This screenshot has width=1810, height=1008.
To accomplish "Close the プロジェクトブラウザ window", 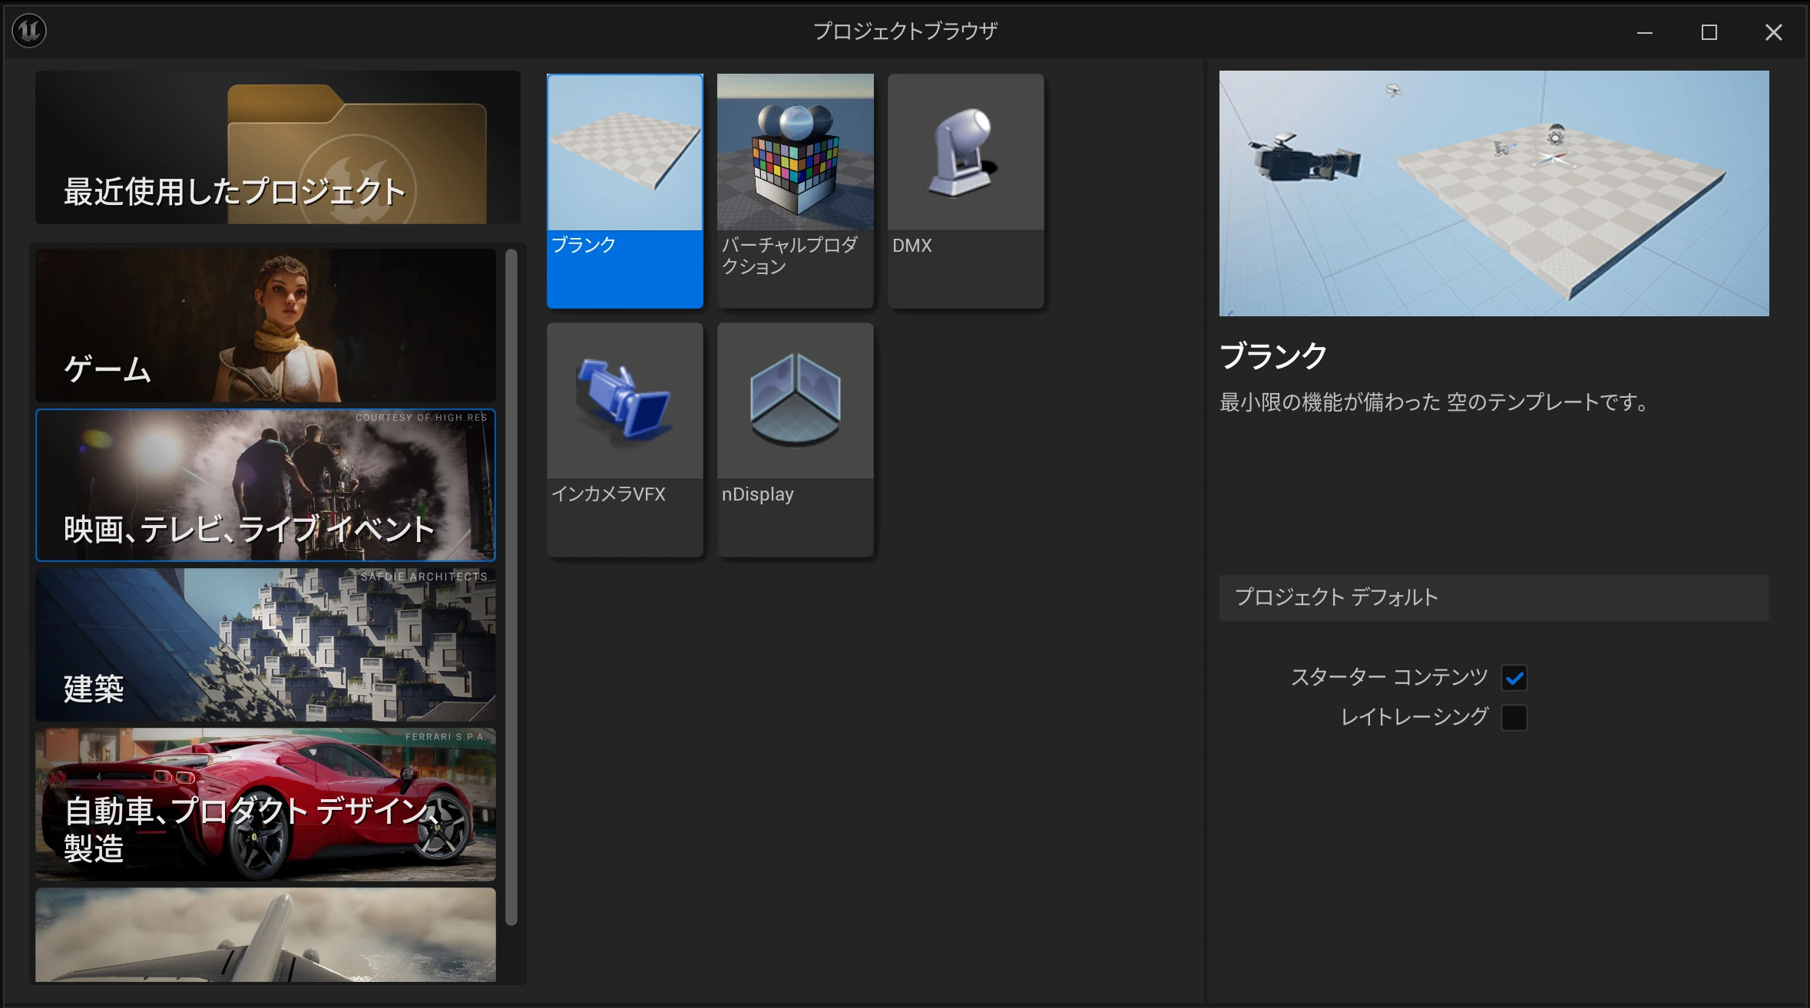I will [1773, 32].
